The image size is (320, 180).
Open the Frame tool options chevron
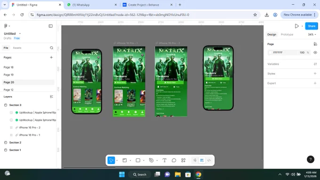click(x=130, y=161)
